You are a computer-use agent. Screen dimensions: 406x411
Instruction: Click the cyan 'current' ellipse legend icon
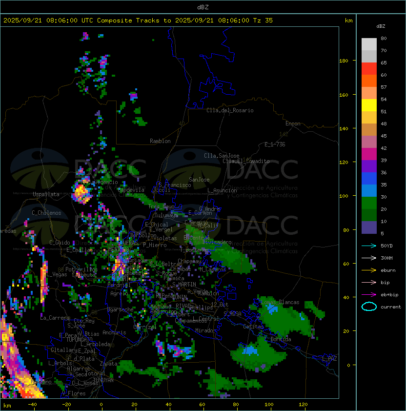pyautogui.click(x=369, y=307)
